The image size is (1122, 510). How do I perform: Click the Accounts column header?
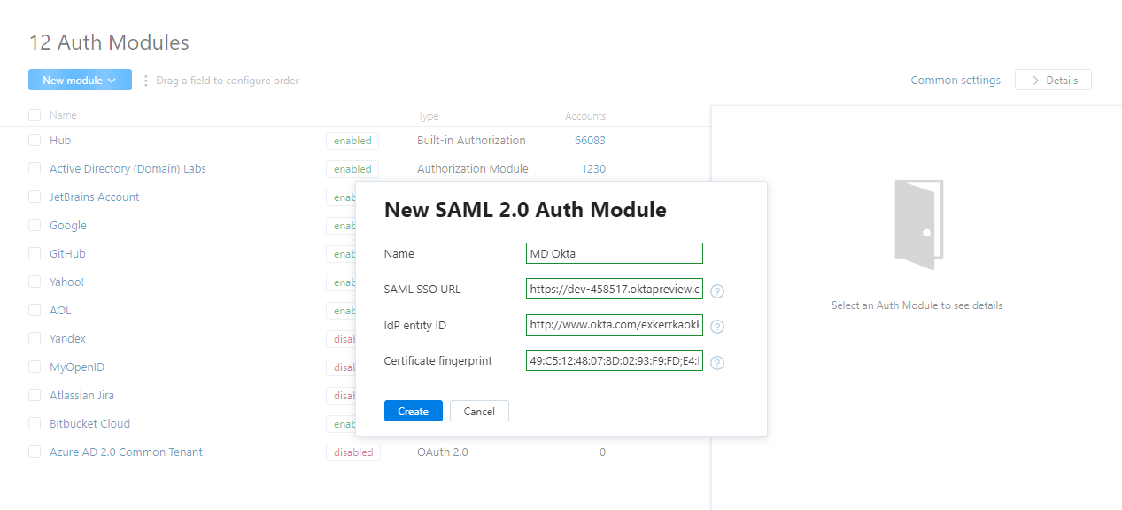click(585, 115)
